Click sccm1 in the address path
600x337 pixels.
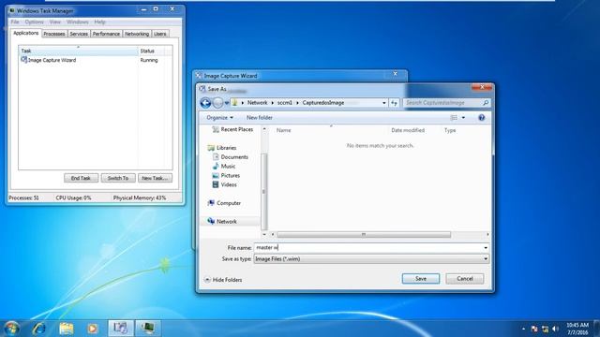[x=285, y=103]
